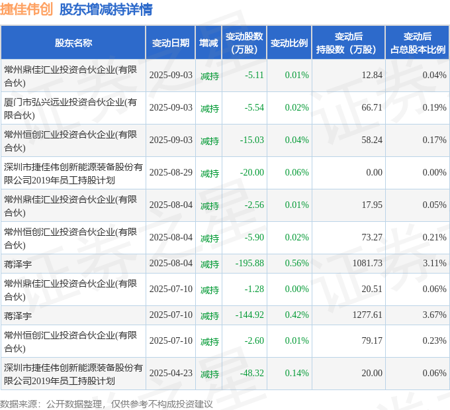This screenshot has height=410, width=450.
Task: Select the 增减 column header
Action: [208, 43]
